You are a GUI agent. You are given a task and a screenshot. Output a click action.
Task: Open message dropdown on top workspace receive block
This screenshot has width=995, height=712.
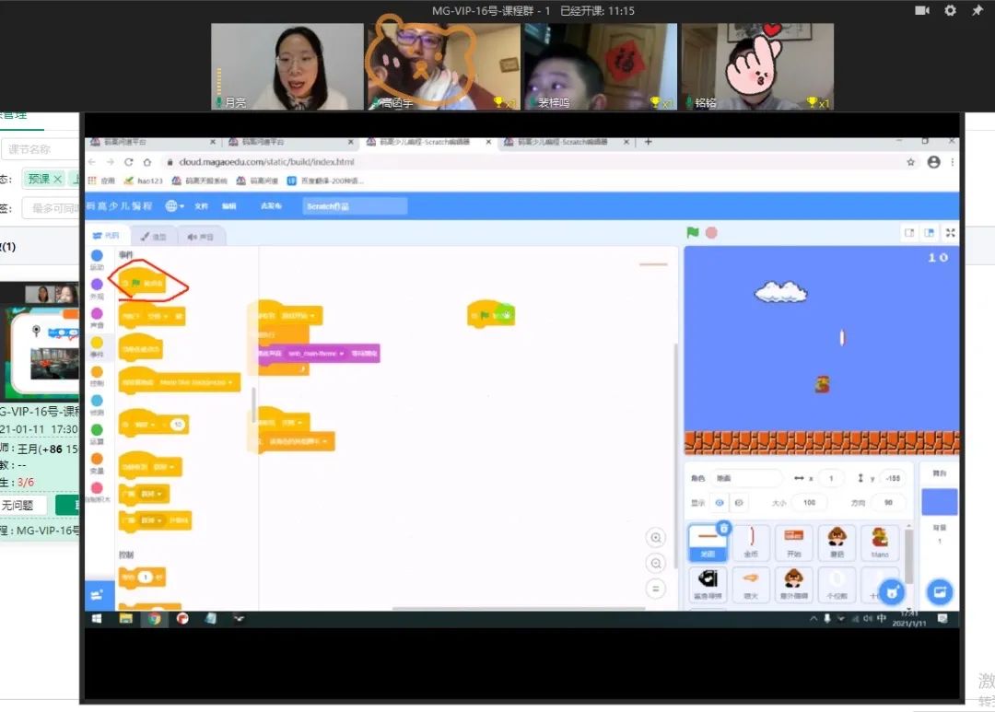click(x=298, y=315)
